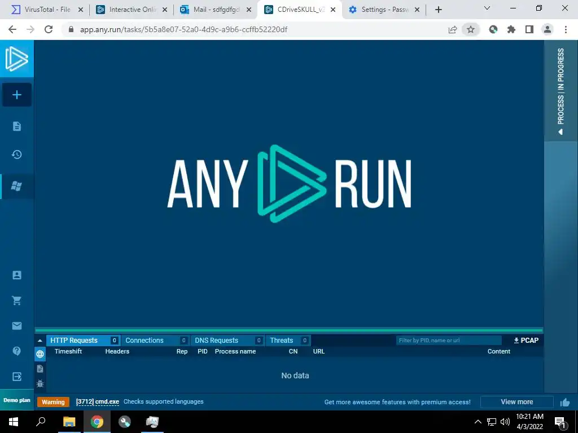This screenshot has width=578, height=433.
Task: Click the address bar URL
Action: tap(183, 29)
